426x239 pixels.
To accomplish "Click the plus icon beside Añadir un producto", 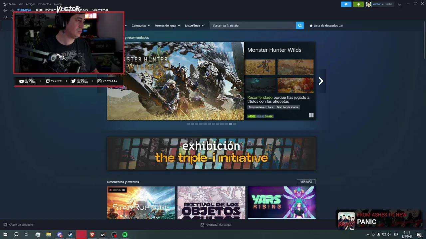I will [5, 225].
